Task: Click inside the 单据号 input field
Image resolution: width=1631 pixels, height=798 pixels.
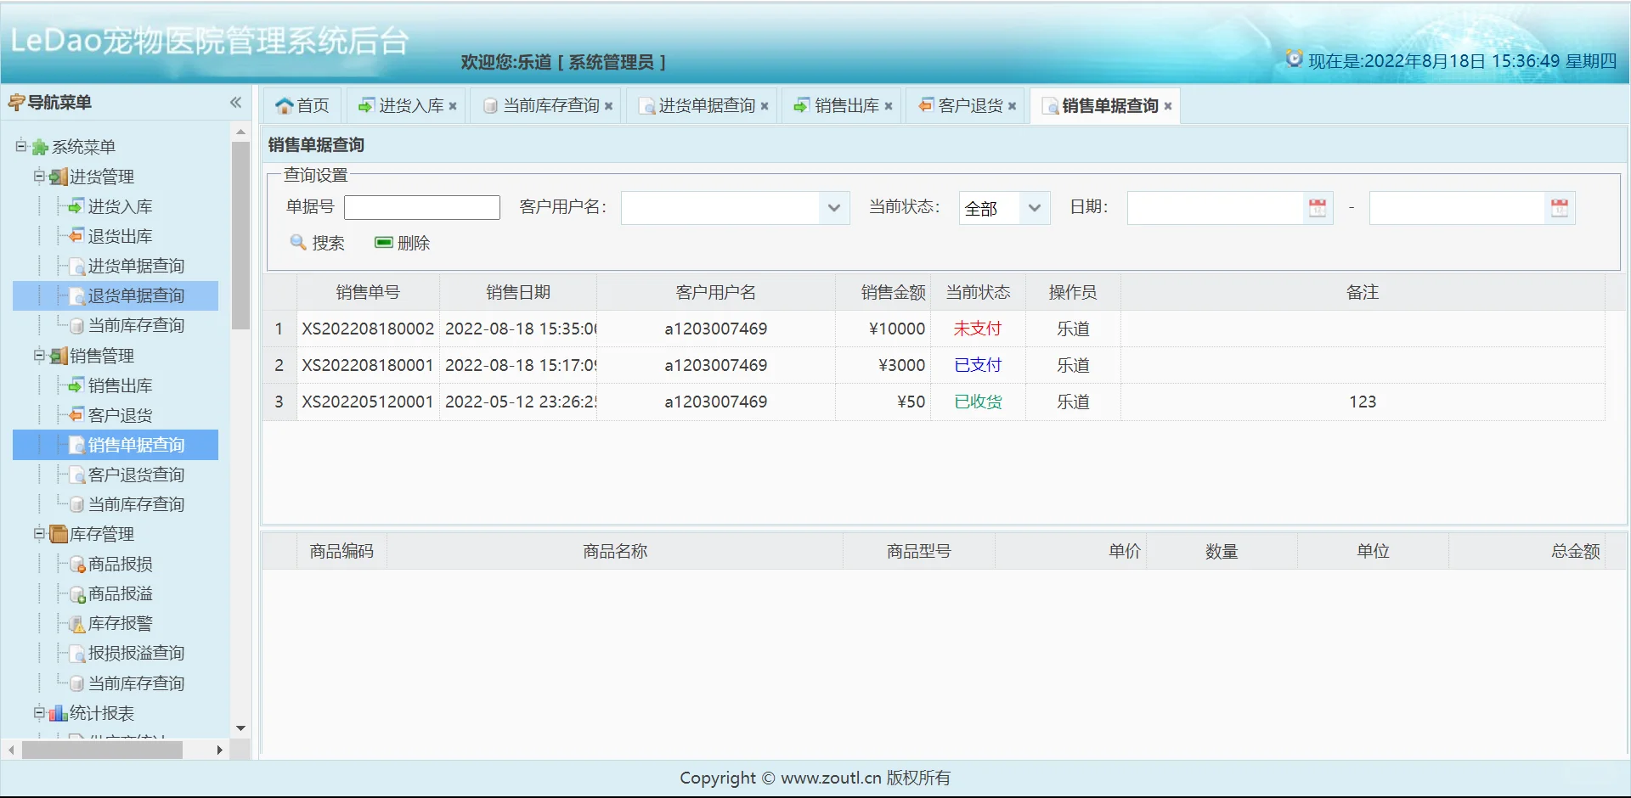Action: click(421, 206)
